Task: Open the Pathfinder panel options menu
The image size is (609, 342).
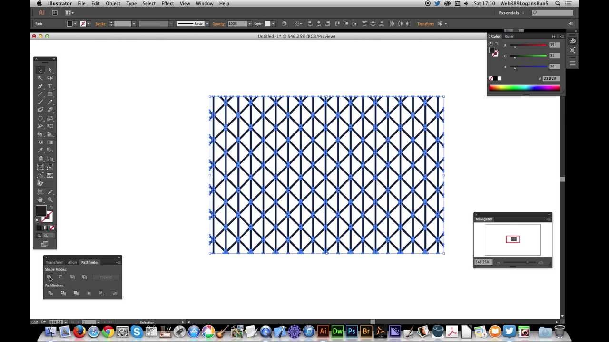Action: tap(118, 262)
